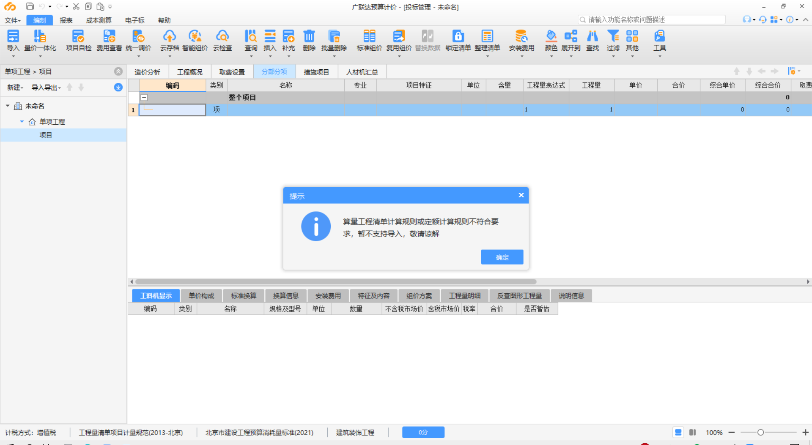The height and width of the screenshot is (445, 812).
Task: Open 费用查看 cost view
Action: pos(109,41)
